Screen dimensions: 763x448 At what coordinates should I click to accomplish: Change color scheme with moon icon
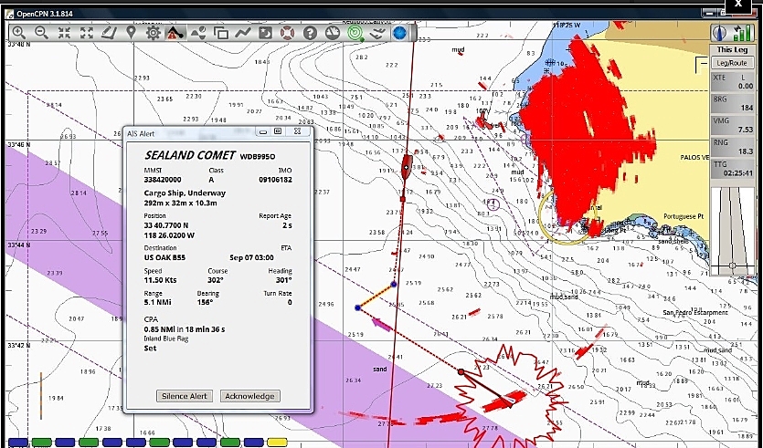coord(265,33)
